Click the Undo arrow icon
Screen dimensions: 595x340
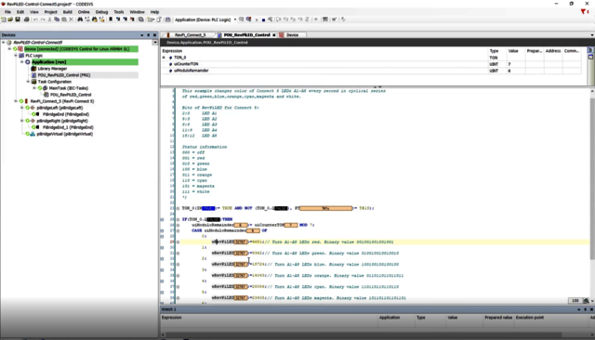pyautogui.click(x=35, y=20)
